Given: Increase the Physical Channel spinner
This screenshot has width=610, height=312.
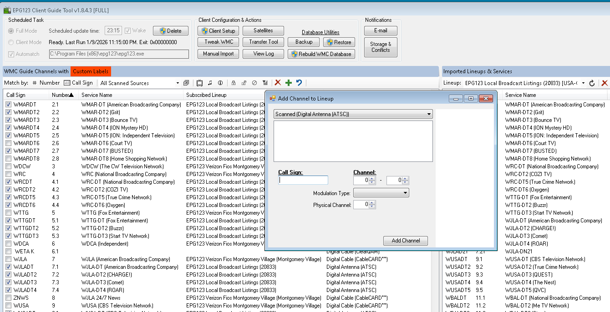Looking at the screenshot, I should pyautogui.click(x=372, y=203).
